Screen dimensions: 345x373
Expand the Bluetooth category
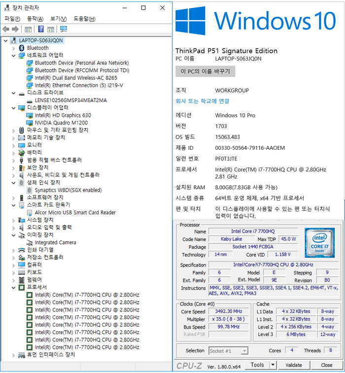[14, 48]
